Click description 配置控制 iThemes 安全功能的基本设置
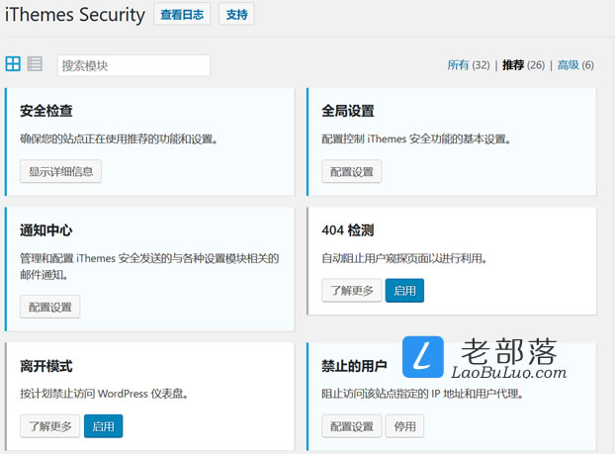Screen dimensions: 615x454 pos(416,138)
